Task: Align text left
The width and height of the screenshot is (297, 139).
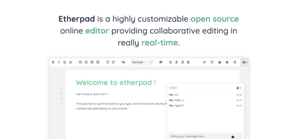Action: coord(171,62)
